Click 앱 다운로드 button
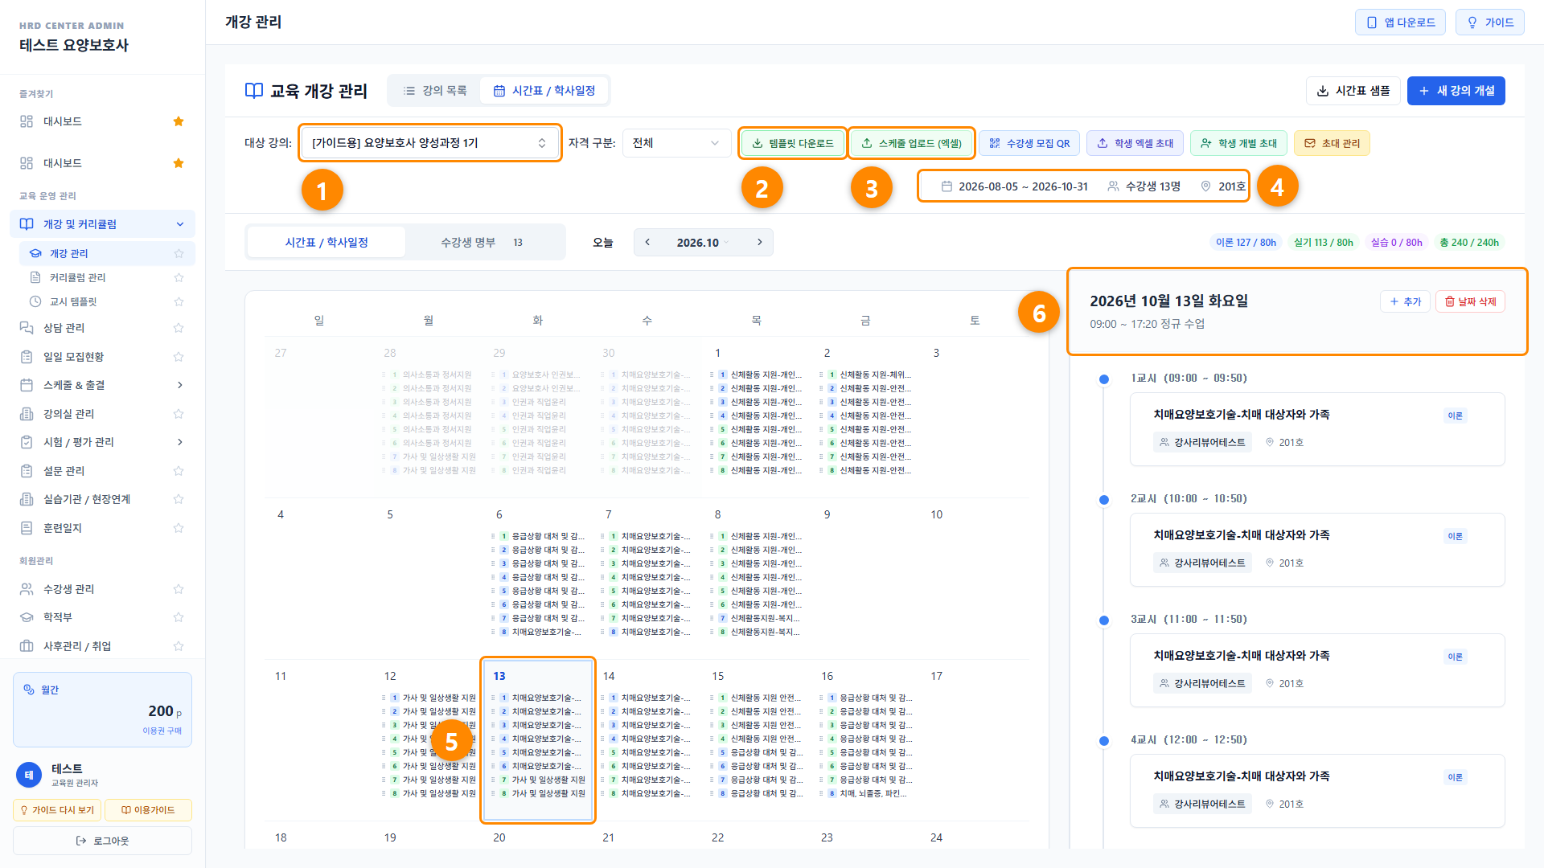This screenshot has width=1544, height=868. 1400,23
